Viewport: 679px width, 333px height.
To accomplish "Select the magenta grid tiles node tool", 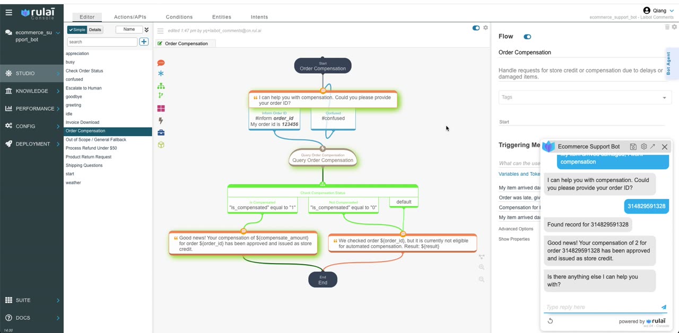I will pyautogui.click(x=161, y=108).
